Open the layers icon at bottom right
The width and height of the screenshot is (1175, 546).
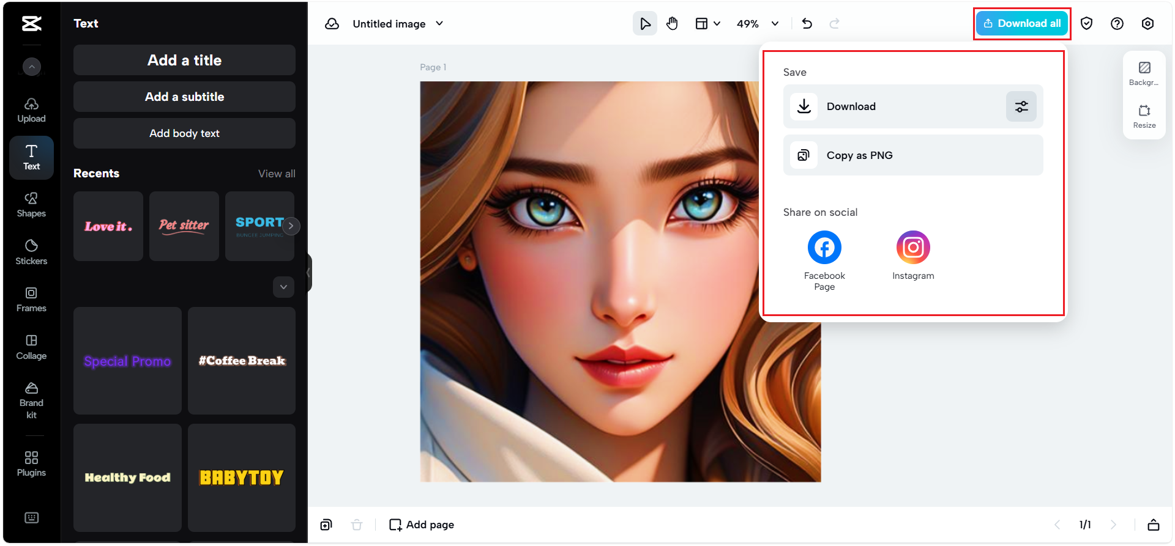point(1154,525)
